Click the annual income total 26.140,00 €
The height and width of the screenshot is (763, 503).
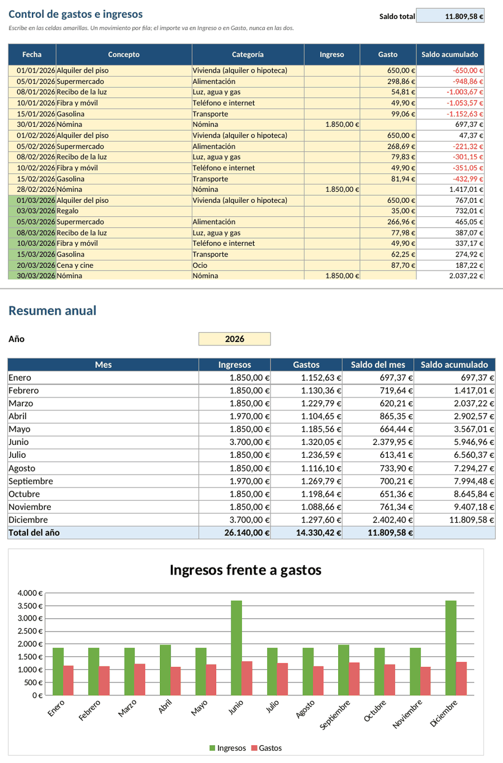point(235,533)
